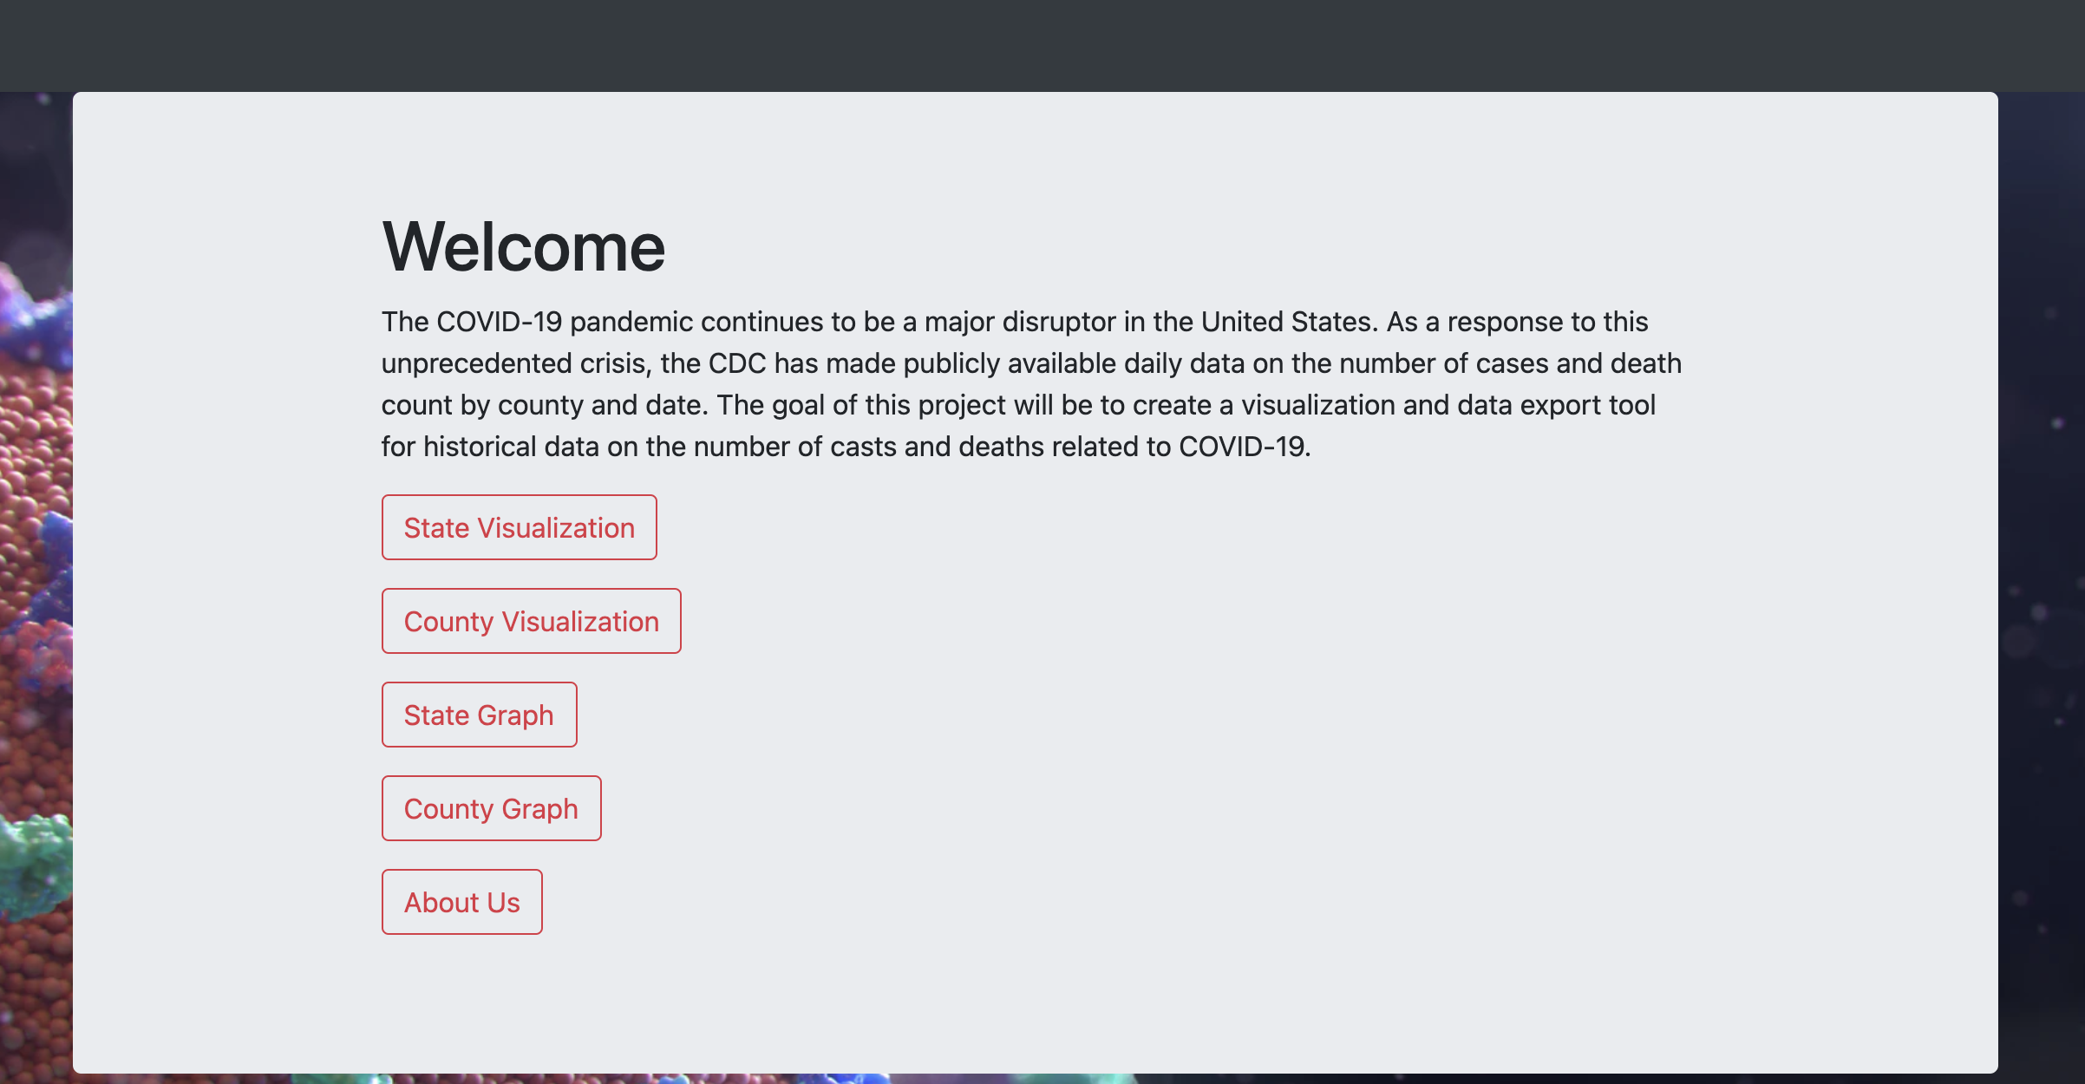Visit the About Us page
Viewport: 2085px width, 1084px height.
click(x=461, y=902)
